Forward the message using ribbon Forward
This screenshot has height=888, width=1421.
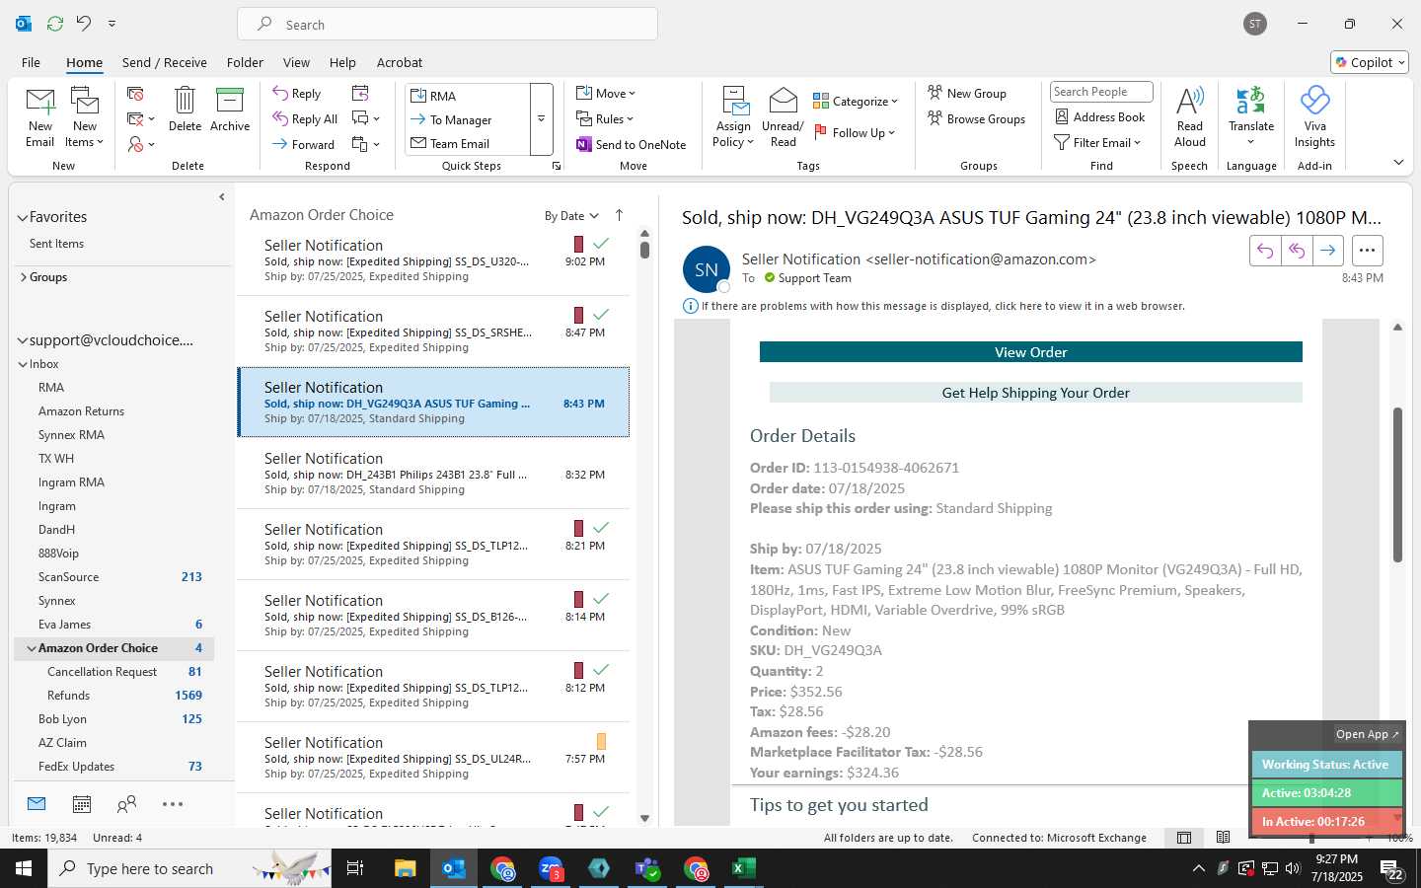304,144
